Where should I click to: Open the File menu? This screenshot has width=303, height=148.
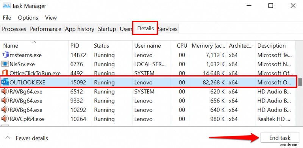click(7, 17)
